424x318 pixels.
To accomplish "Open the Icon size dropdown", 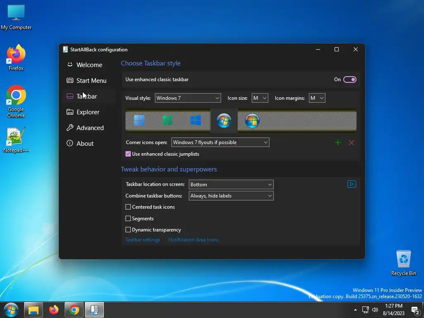I will point(260,98).
